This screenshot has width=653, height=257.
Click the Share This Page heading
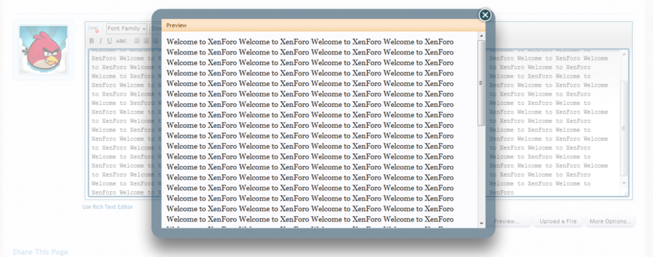pos(40,252)
